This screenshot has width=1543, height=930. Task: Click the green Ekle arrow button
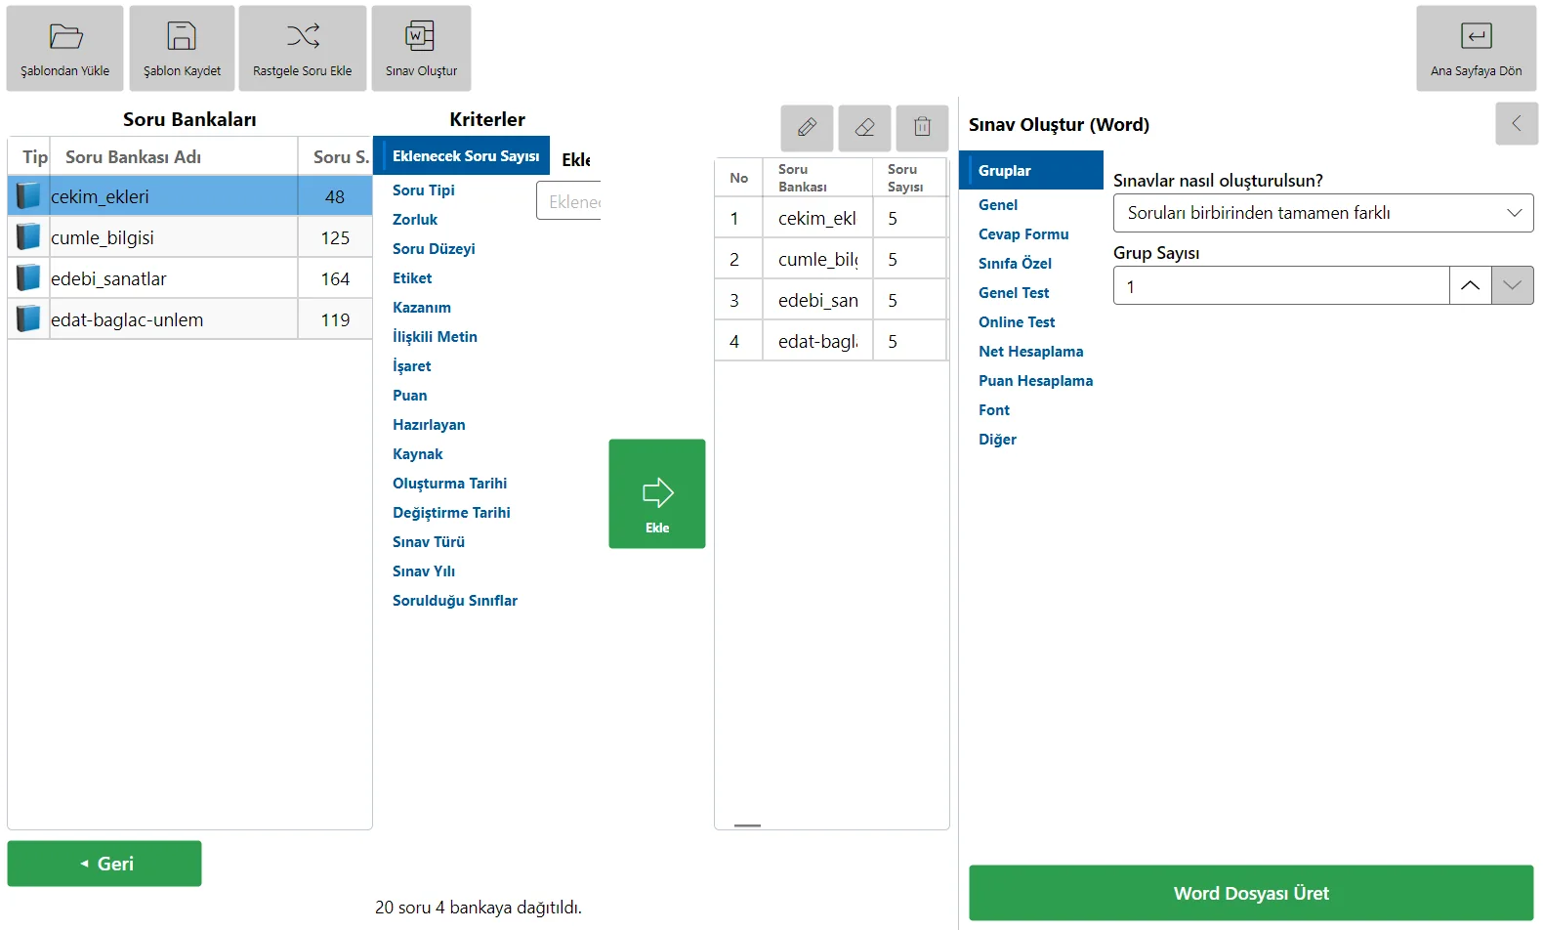click(657, 493)
